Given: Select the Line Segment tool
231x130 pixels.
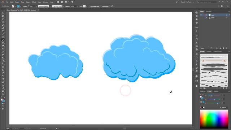Looking at the screenshot, I should 3,34.
